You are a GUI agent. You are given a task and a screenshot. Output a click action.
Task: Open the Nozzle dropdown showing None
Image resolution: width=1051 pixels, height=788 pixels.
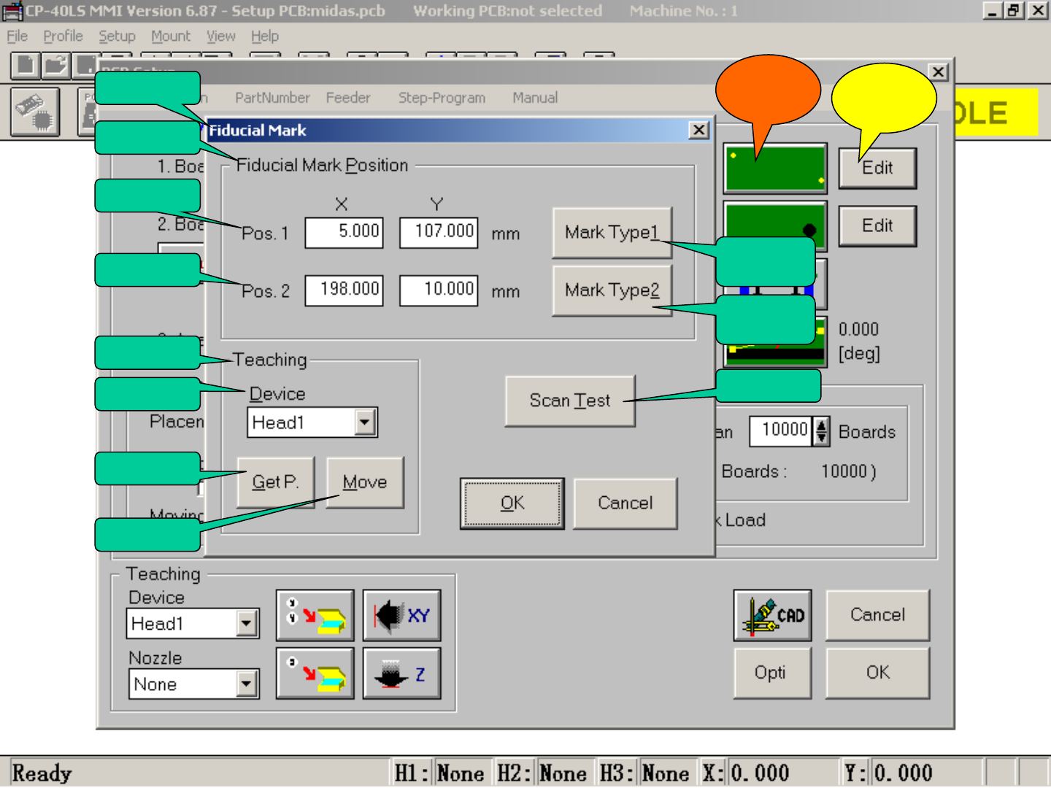coord(247,684)
